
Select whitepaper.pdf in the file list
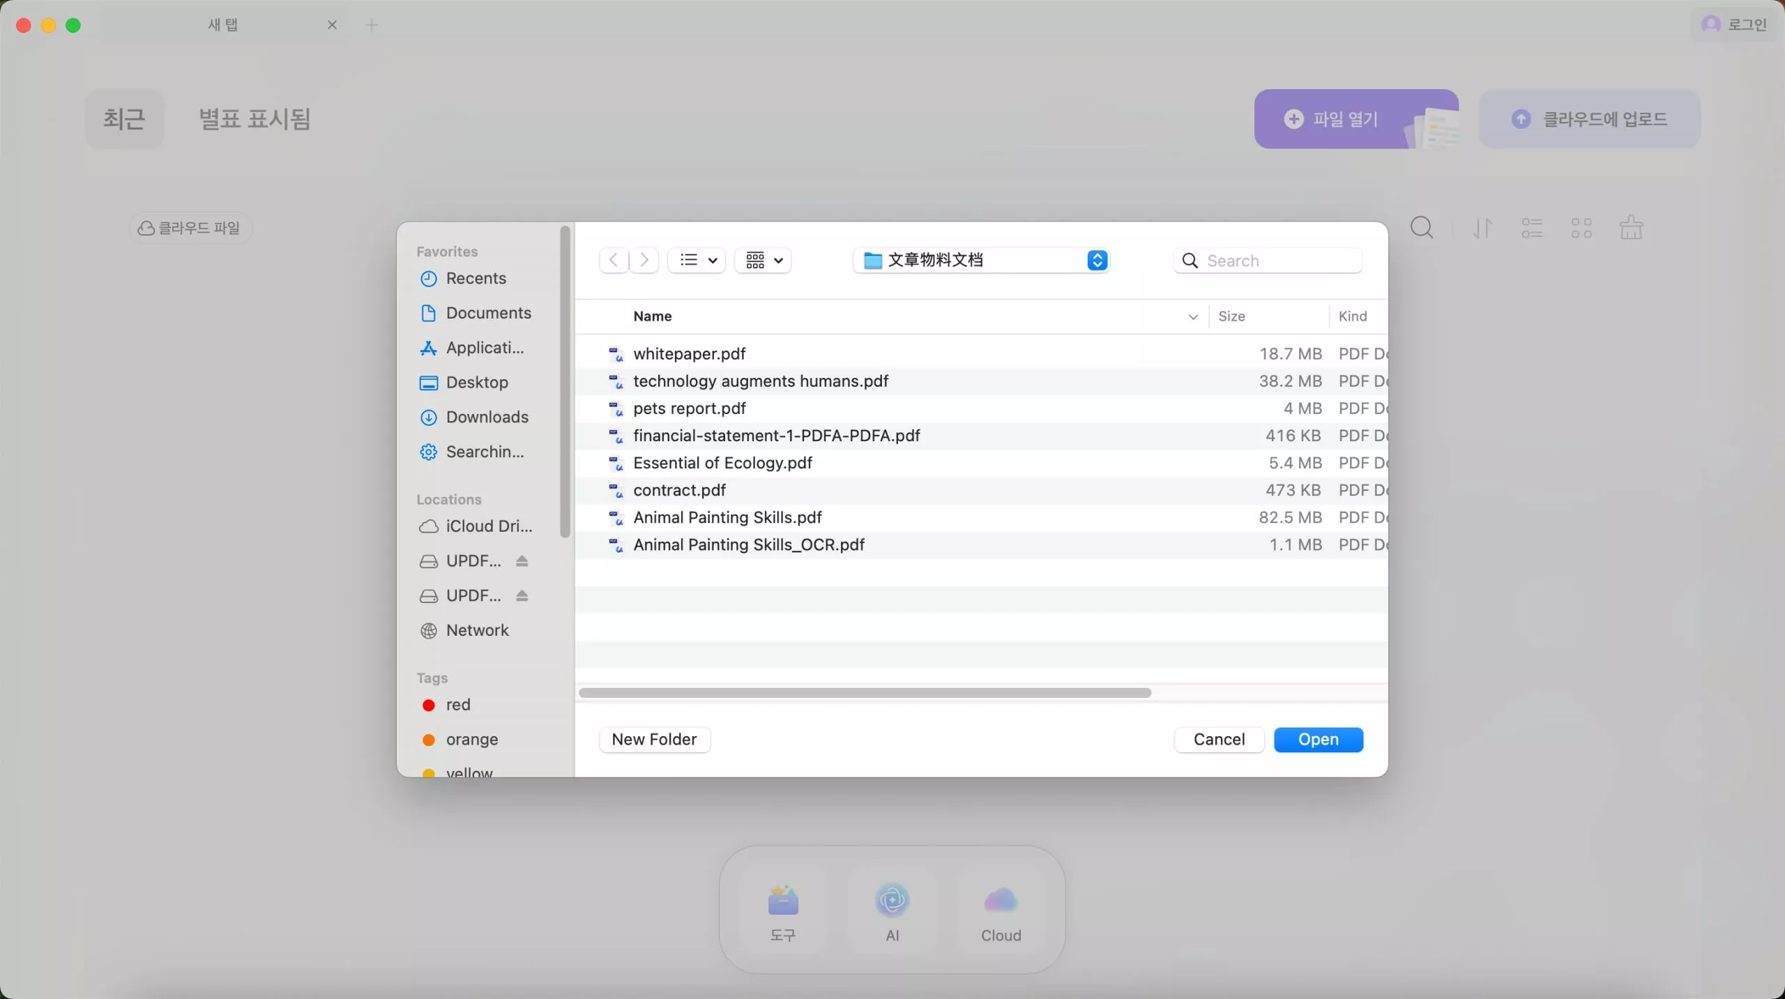pyautogui.click(x=981, y=353)
